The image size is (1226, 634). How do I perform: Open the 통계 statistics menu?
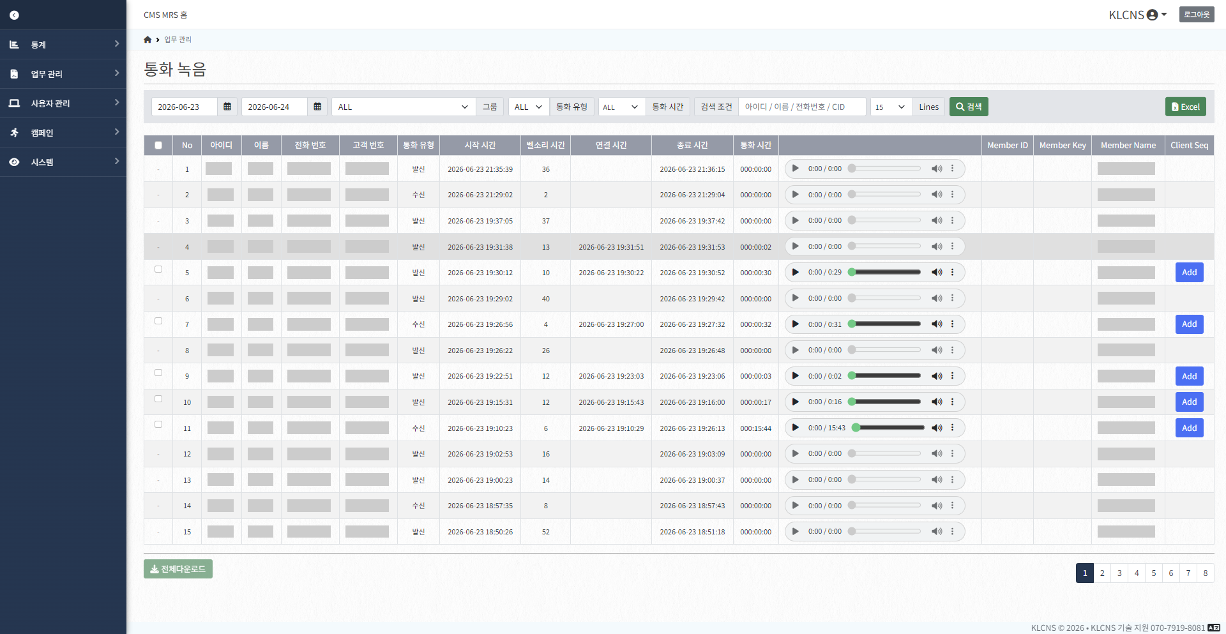(x=63, y=45)
